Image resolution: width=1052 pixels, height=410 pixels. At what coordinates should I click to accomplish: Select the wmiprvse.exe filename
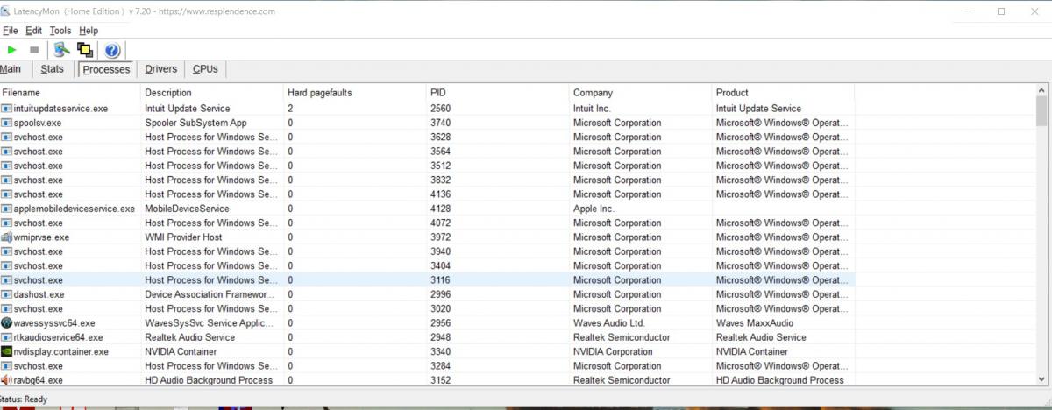tap(41, 237)
